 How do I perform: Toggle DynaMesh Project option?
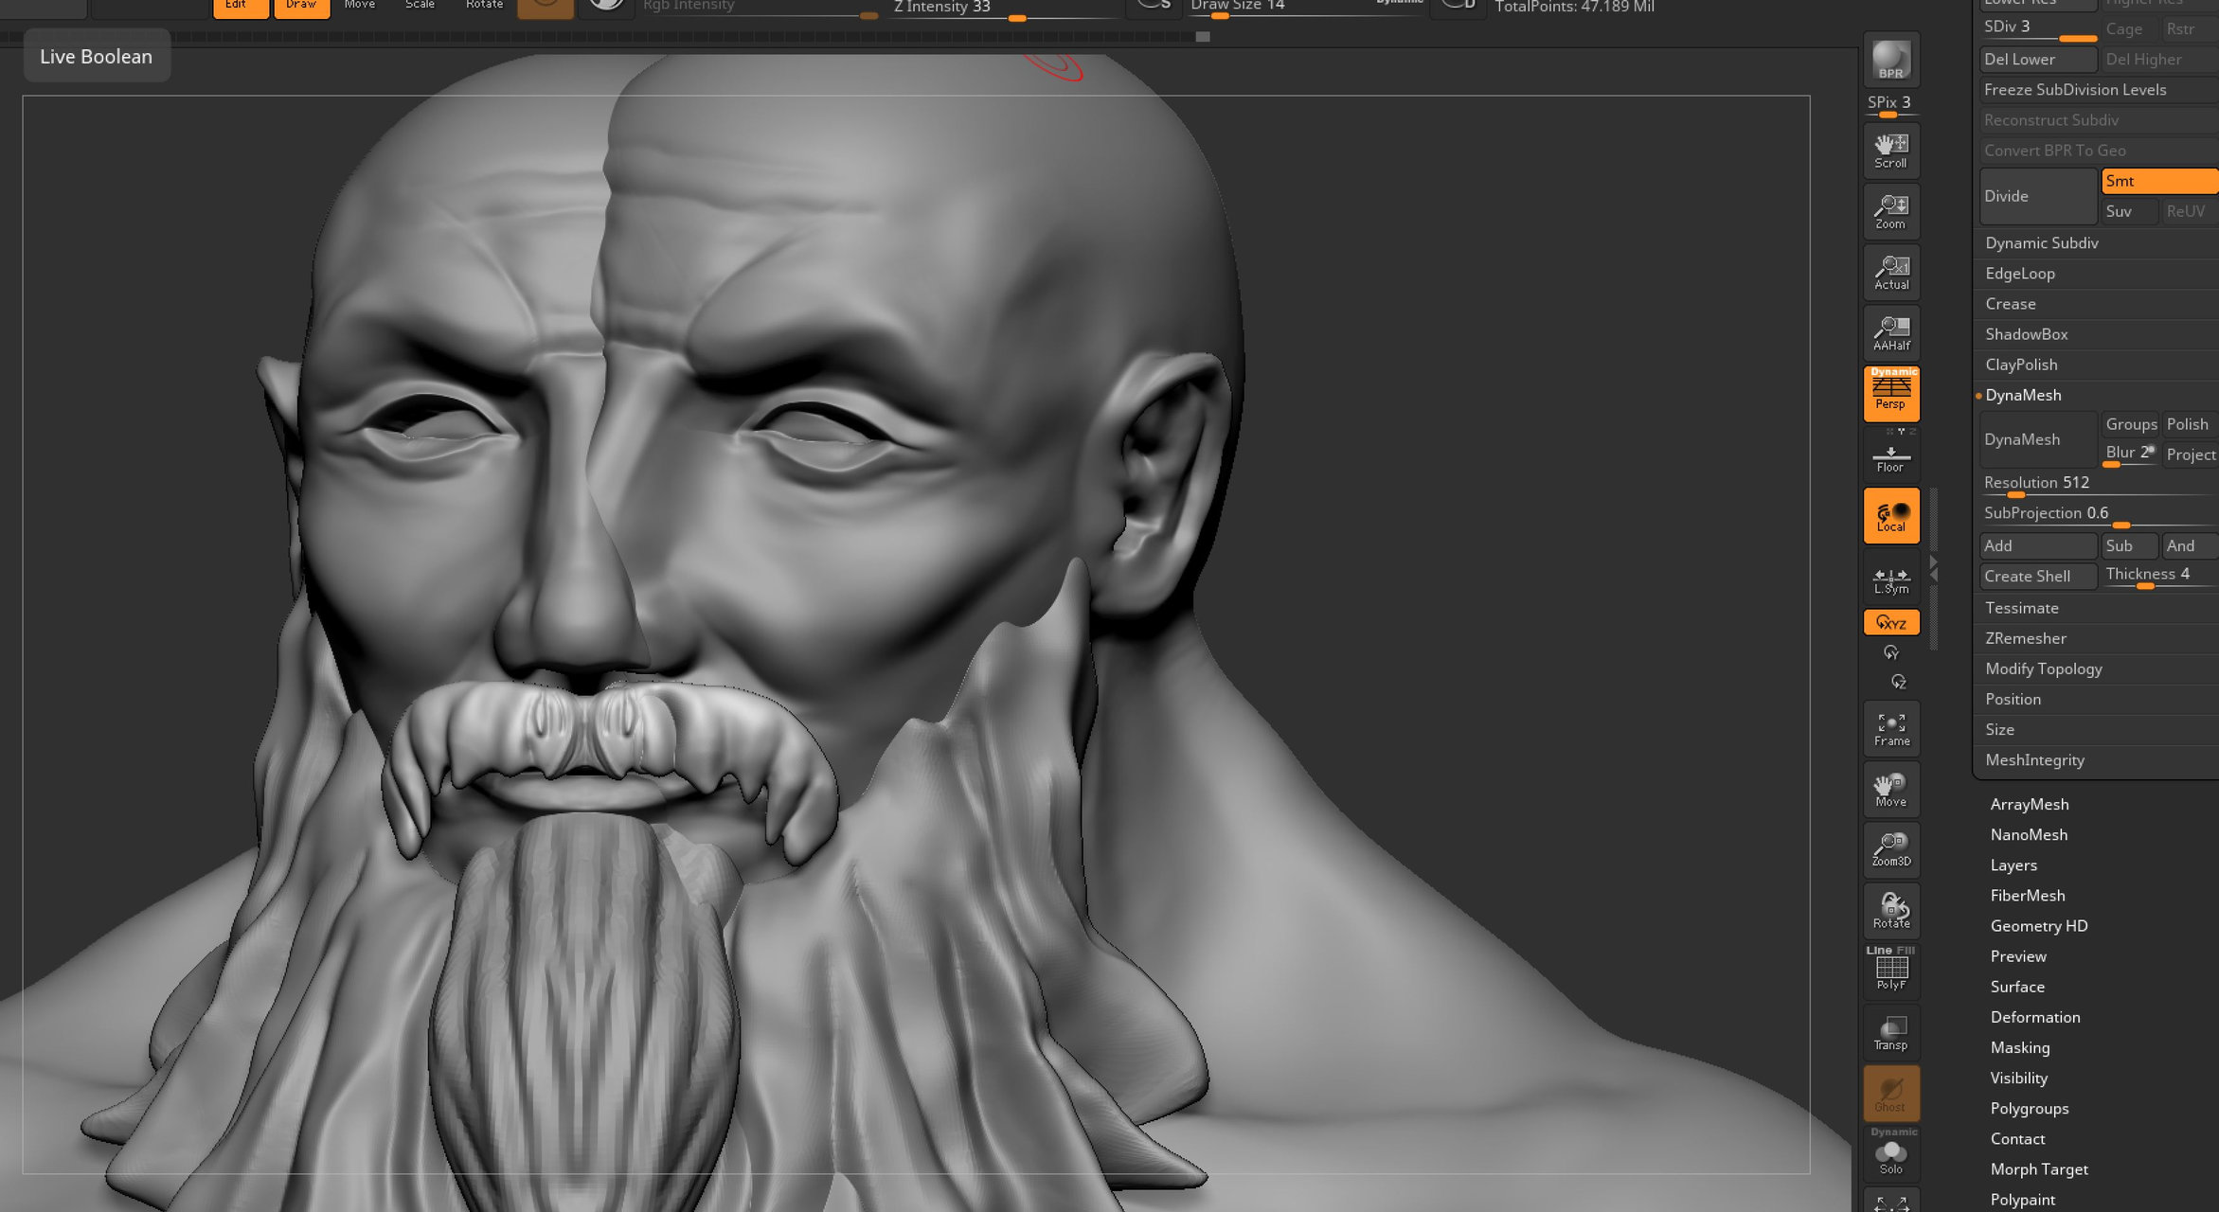pos(2189,454)
